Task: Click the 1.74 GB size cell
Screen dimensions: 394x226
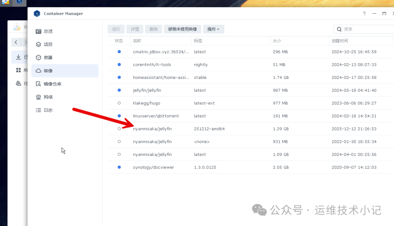Action: [x=281, y=77]
